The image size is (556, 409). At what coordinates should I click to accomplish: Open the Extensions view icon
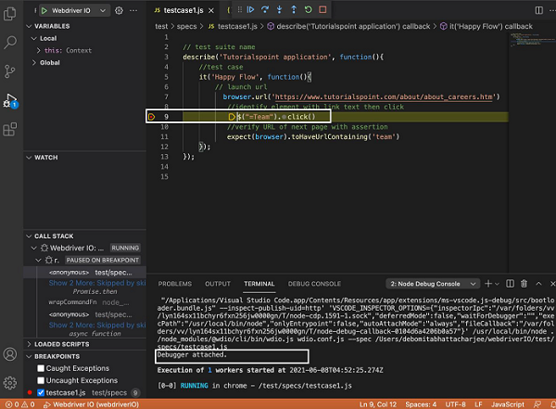[x=11, y=127]
